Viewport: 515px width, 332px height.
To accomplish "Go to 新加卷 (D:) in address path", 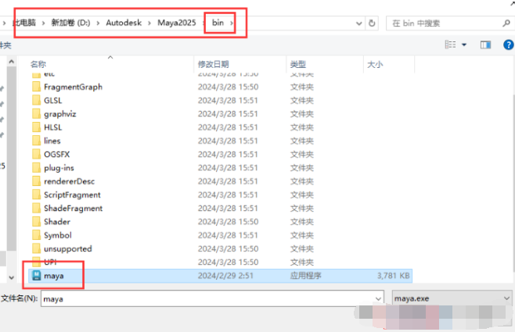I will tap(70, 23).
